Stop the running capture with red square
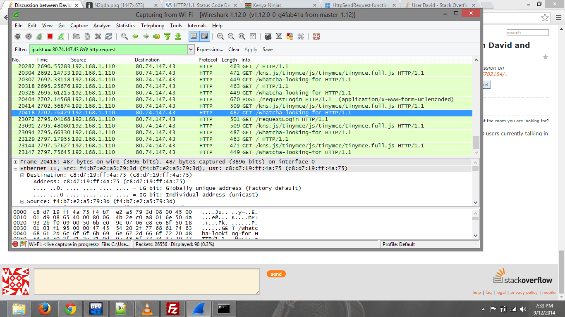Viewport: 565px width, 317px height. pyautogui.click(x=50, y=36)
